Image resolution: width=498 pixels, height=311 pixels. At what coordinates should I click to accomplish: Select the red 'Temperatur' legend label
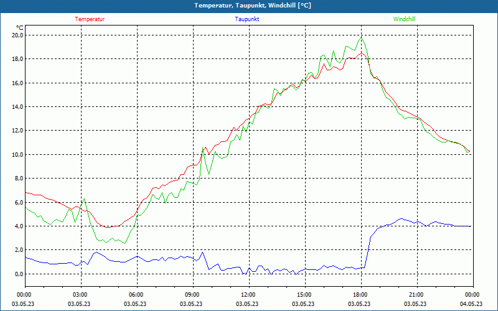point(90,19)
